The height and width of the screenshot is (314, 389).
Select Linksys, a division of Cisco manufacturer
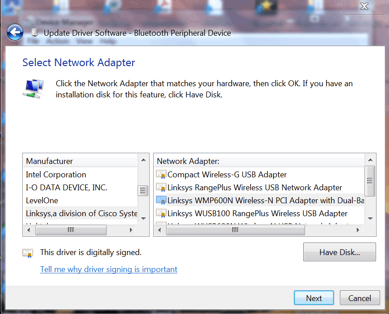81,214
